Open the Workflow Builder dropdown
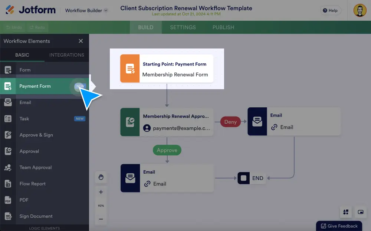The width and height of the screenshot is (371, 231). (86, 10)
